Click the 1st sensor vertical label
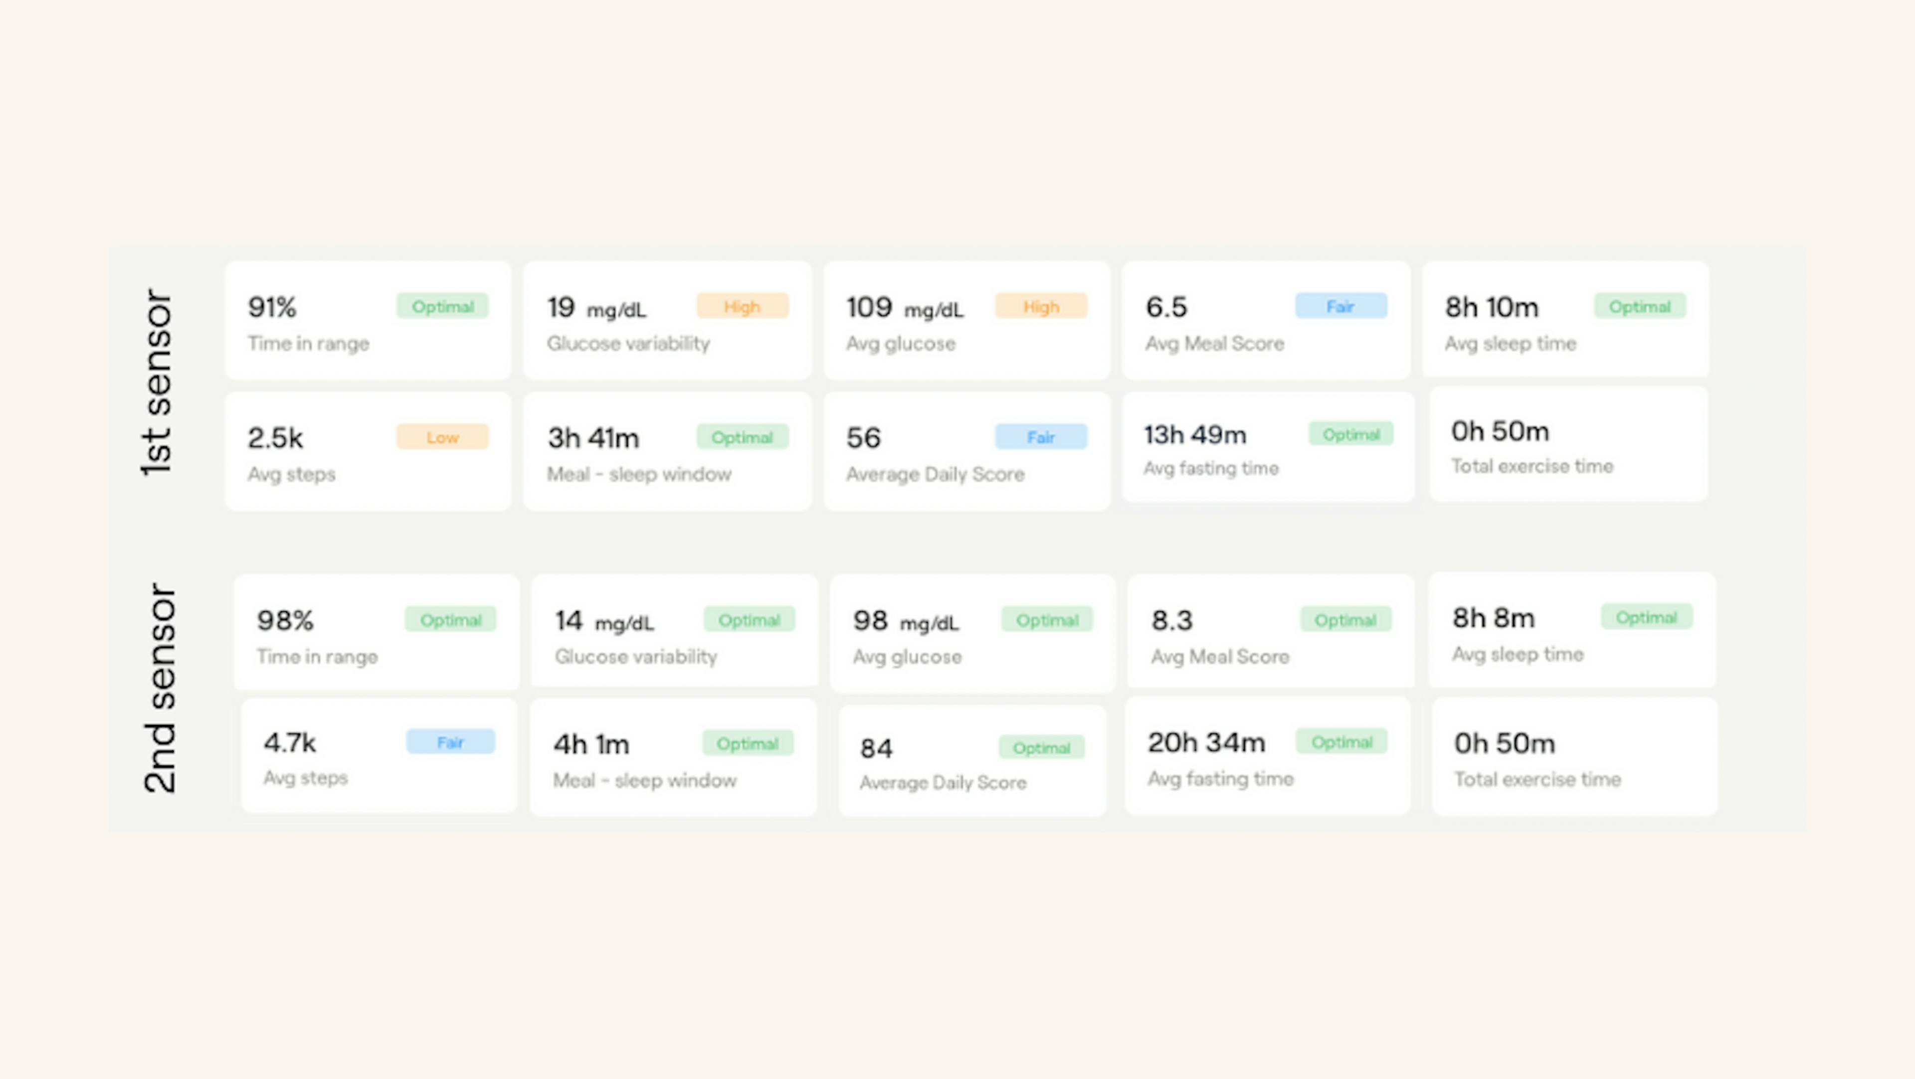The height and width of the screenshot is (1079, 1915). click(x=157, y=383)
